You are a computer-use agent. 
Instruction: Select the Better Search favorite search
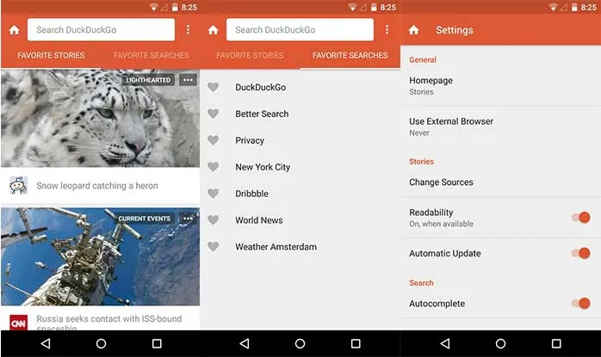(262, 114)
